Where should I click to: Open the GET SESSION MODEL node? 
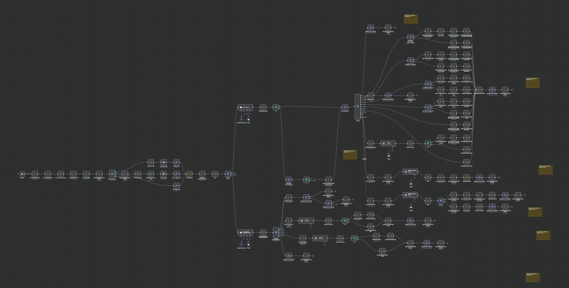coord(35,174)
